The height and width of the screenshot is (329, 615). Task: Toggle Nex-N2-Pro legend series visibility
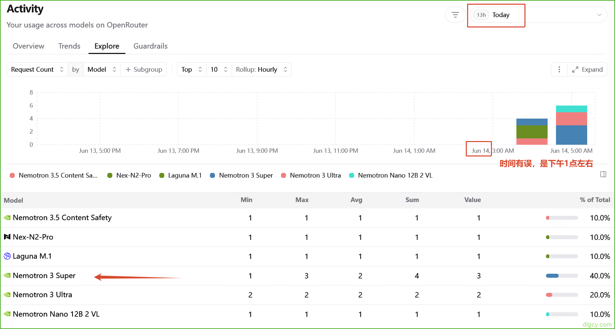tap(129, 175)
